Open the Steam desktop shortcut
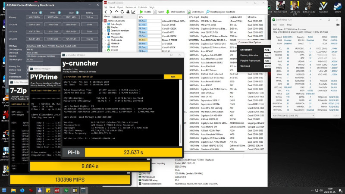Image resolution: width=345 pixels, height=194 pixels. [x=338, y=7]
